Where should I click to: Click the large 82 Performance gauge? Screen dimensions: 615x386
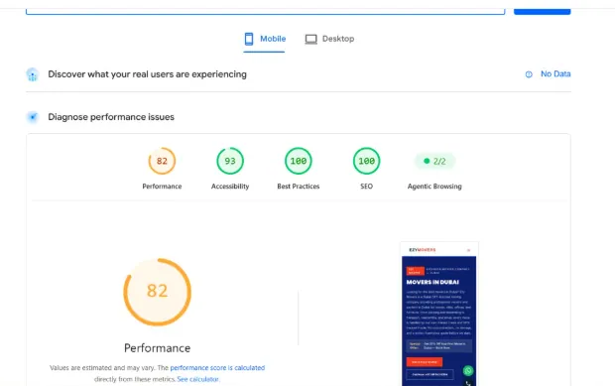[158, 292]
